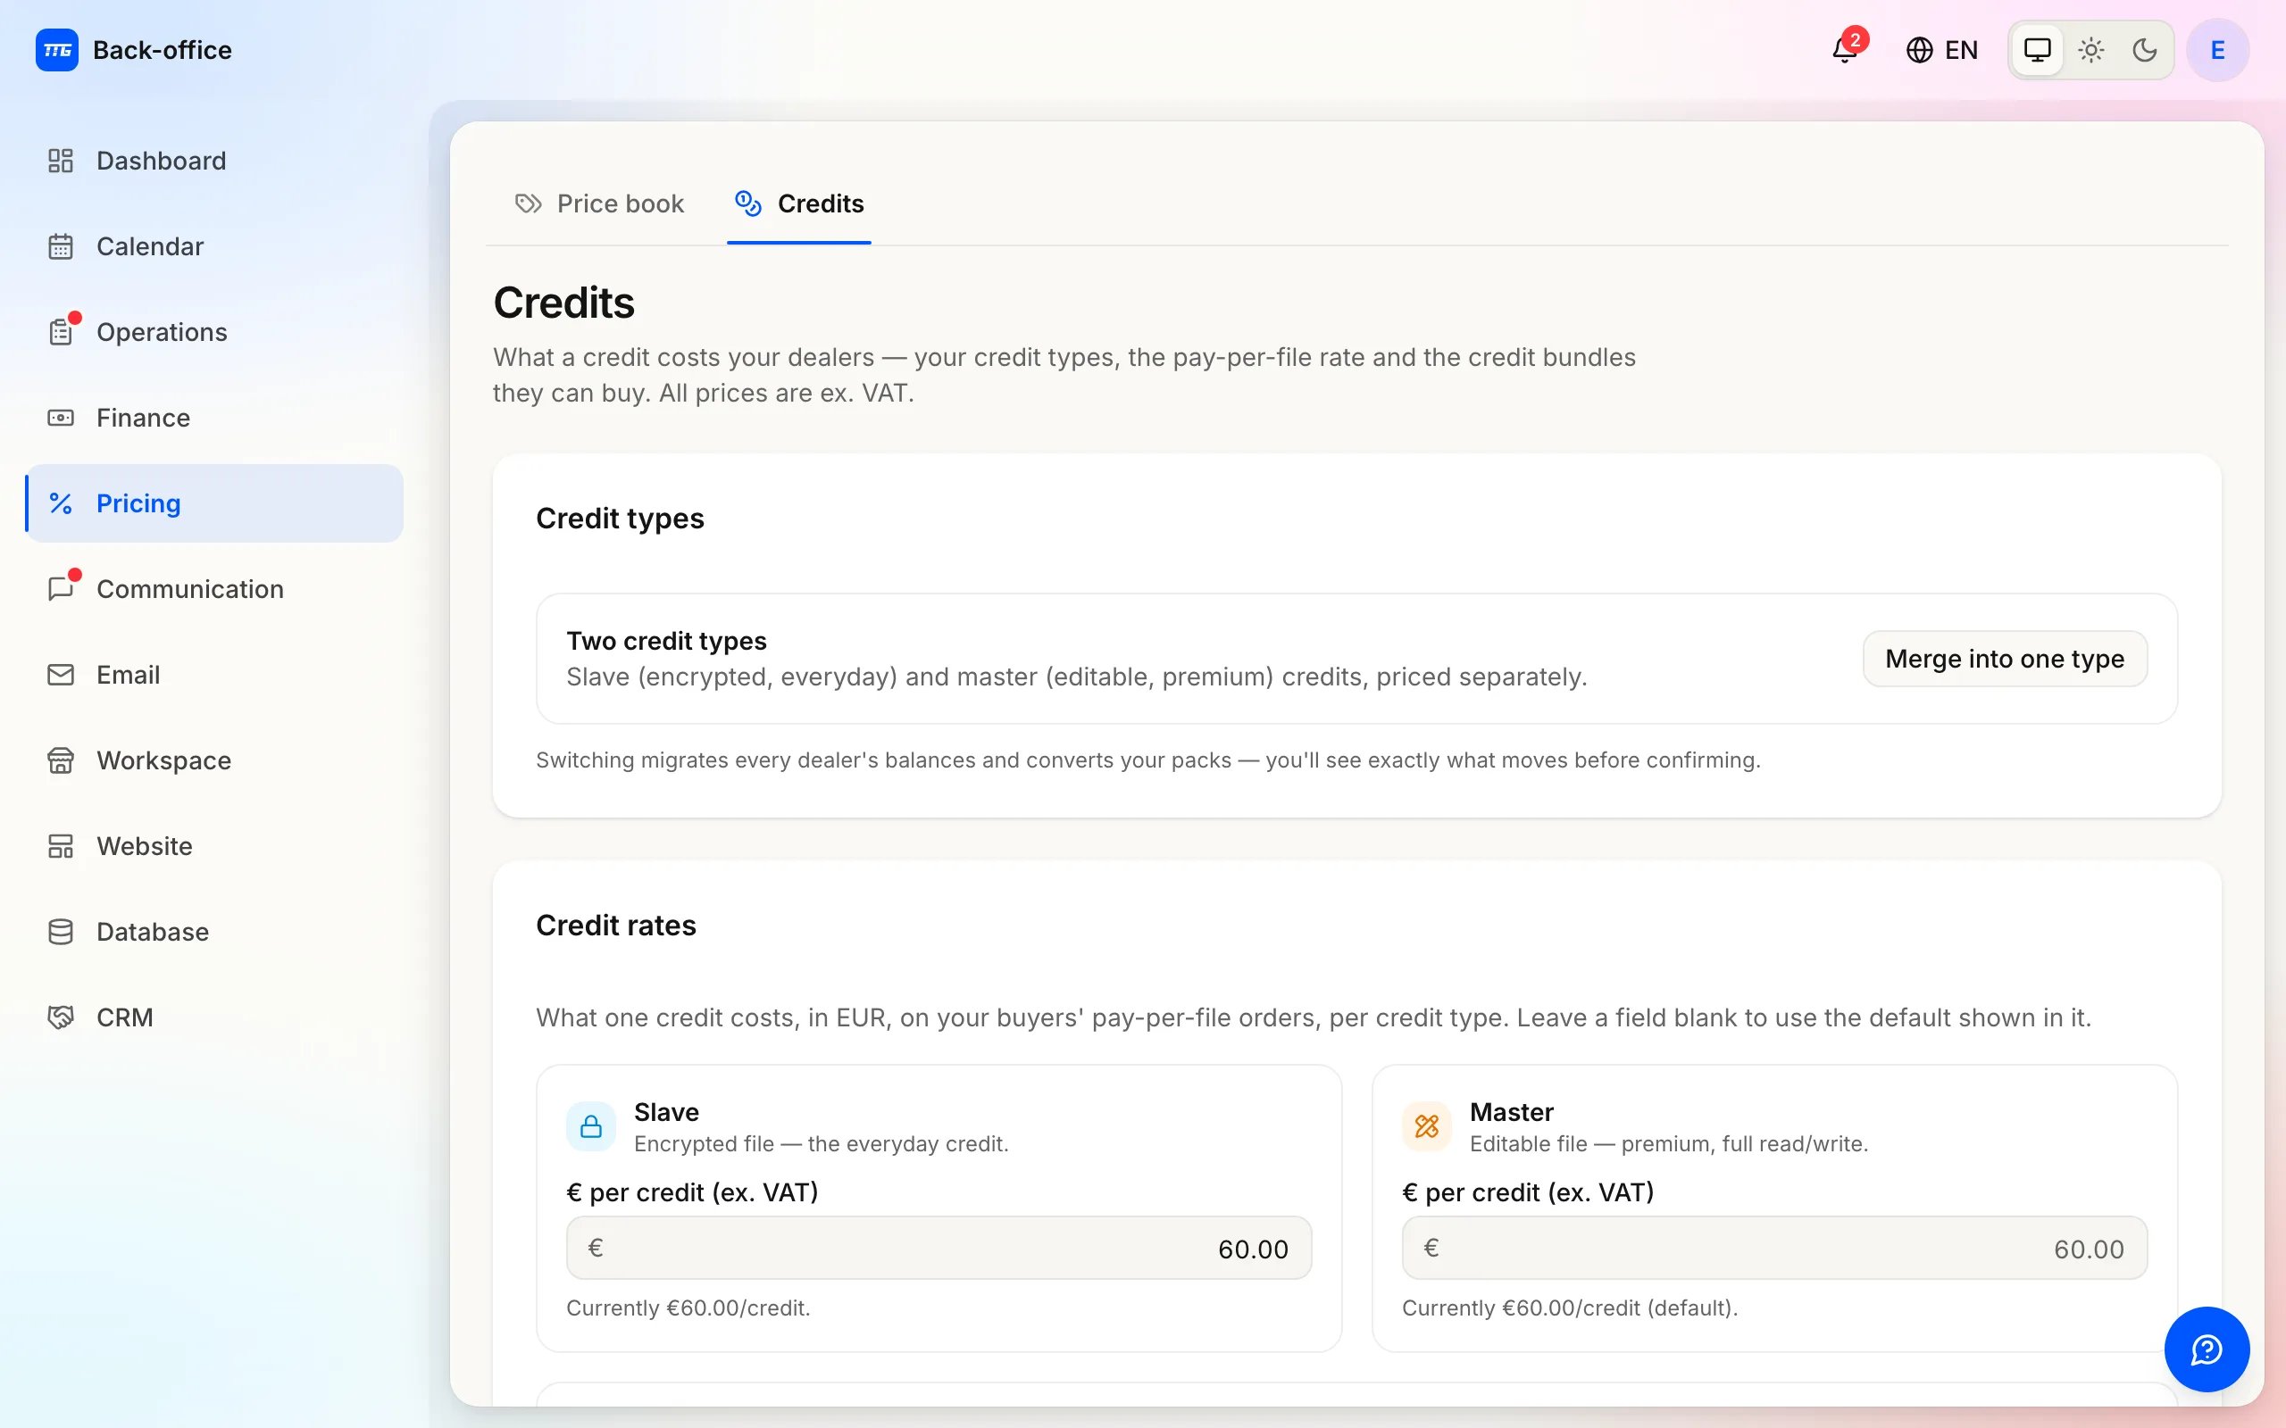Open the Email sidebar item
2286x1428 pixels.
tap(214, 675)
